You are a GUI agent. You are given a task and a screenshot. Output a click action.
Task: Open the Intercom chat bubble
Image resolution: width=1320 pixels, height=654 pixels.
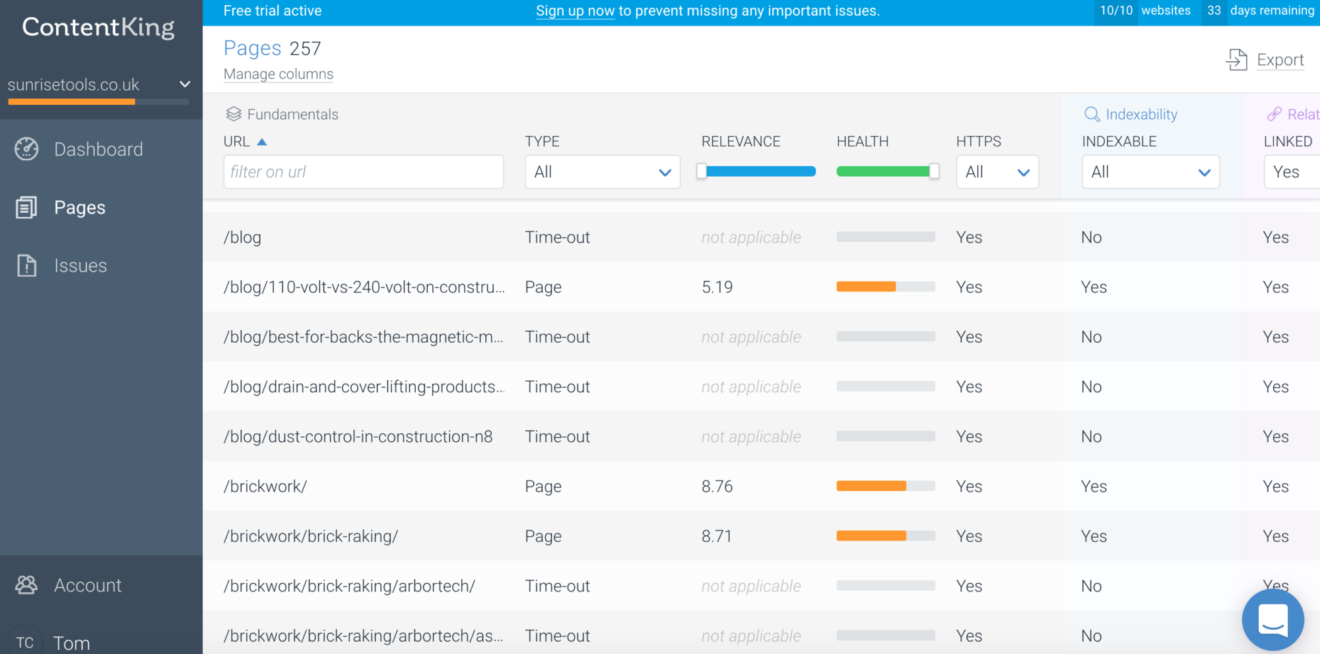1274,619
